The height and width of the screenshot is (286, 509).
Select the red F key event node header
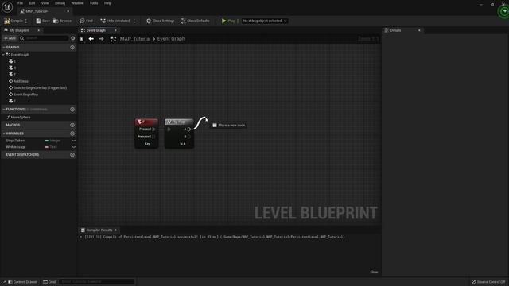pyautogui.click(x=146, y=122)
